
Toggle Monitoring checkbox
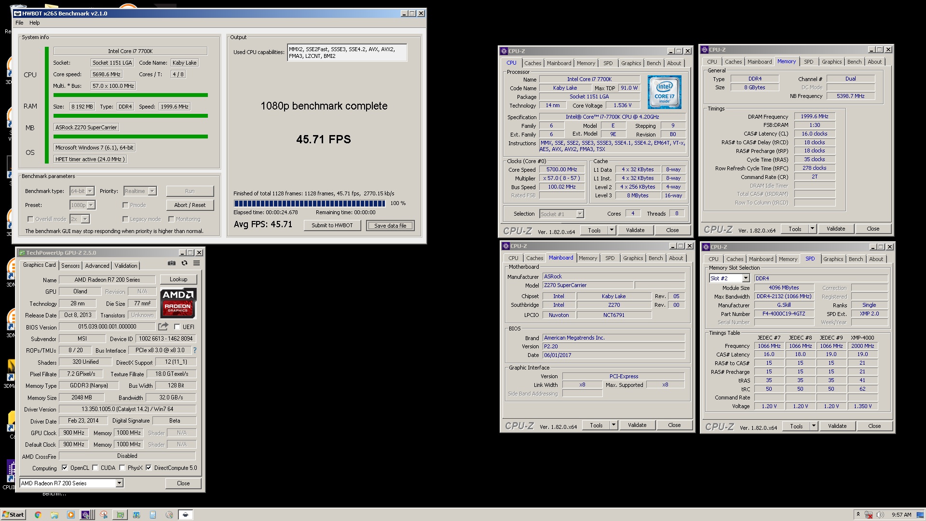pyautogui.click(x=171, y=219)
